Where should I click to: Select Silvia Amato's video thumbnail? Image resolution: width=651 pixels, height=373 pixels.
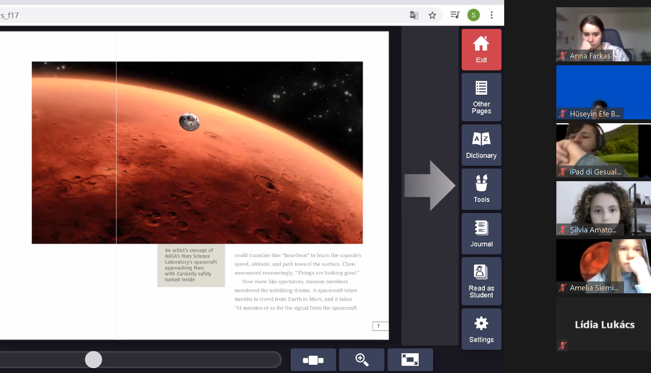pyautogui.click(x=603, y=208)
